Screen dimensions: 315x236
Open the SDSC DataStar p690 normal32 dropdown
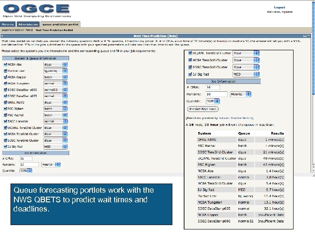point(56,90)
